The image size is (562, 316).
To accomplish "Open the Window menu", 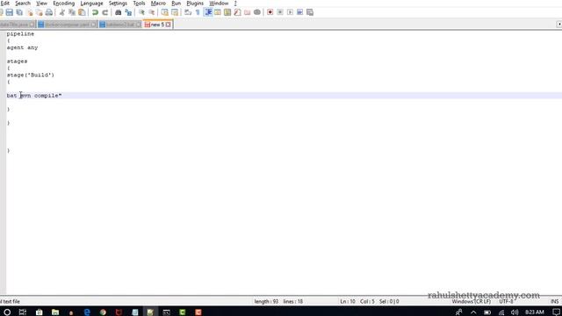I will pos(219,4).
